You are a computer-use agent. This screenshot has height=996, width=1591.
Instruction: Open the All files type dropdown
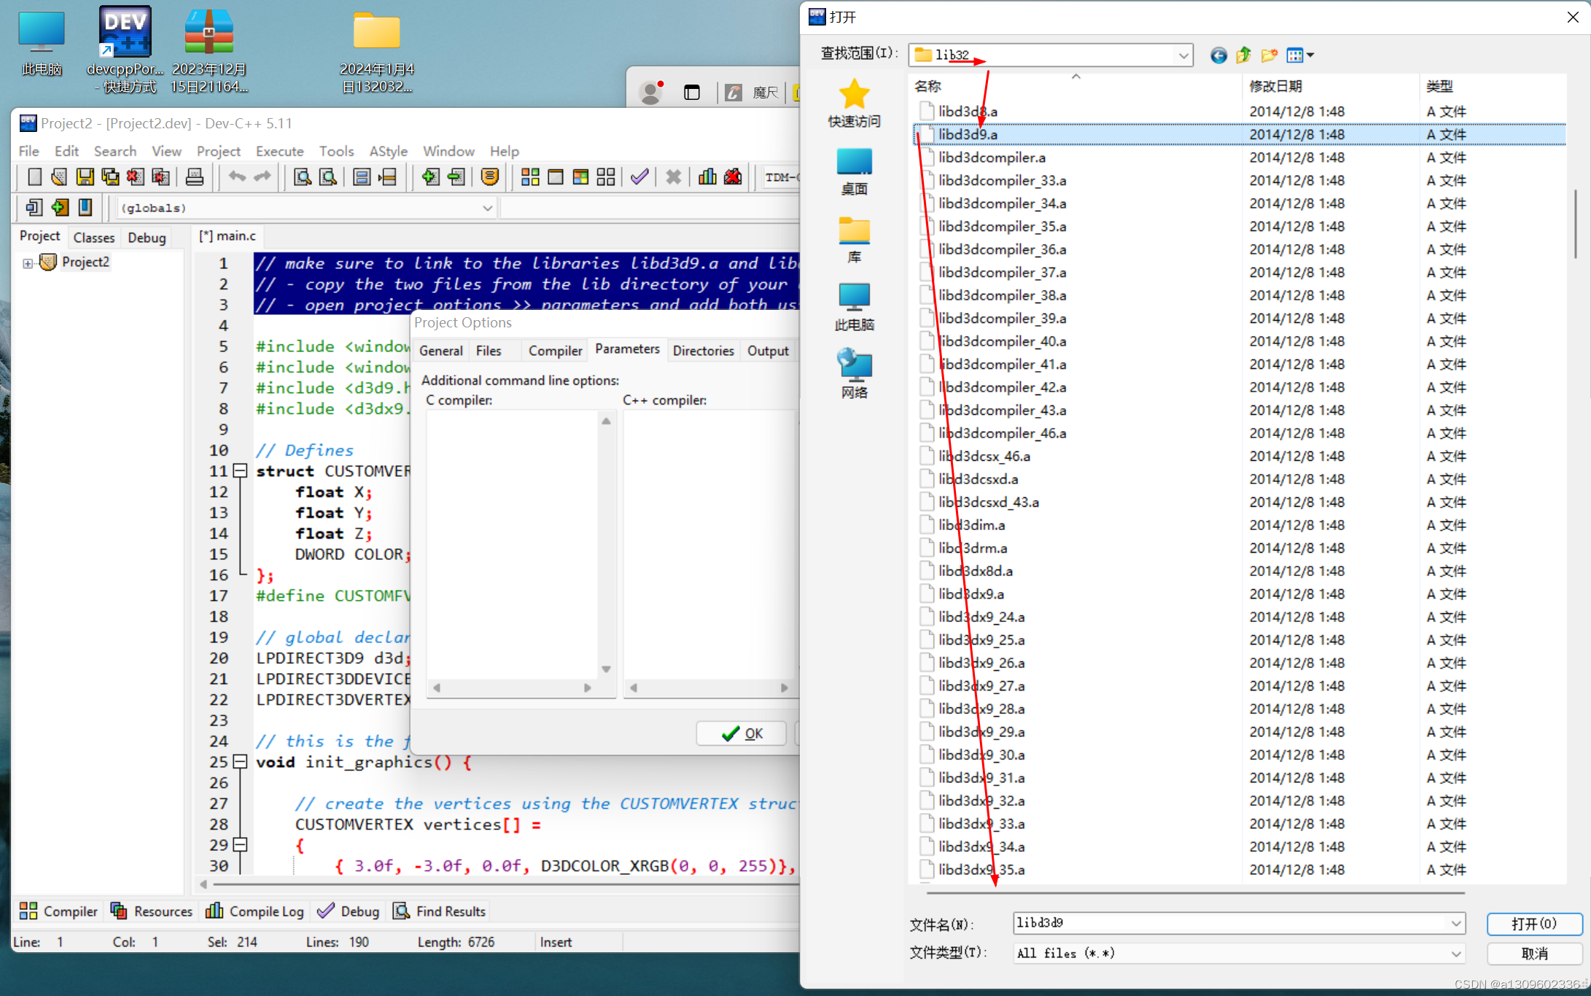coord(1455,954)
